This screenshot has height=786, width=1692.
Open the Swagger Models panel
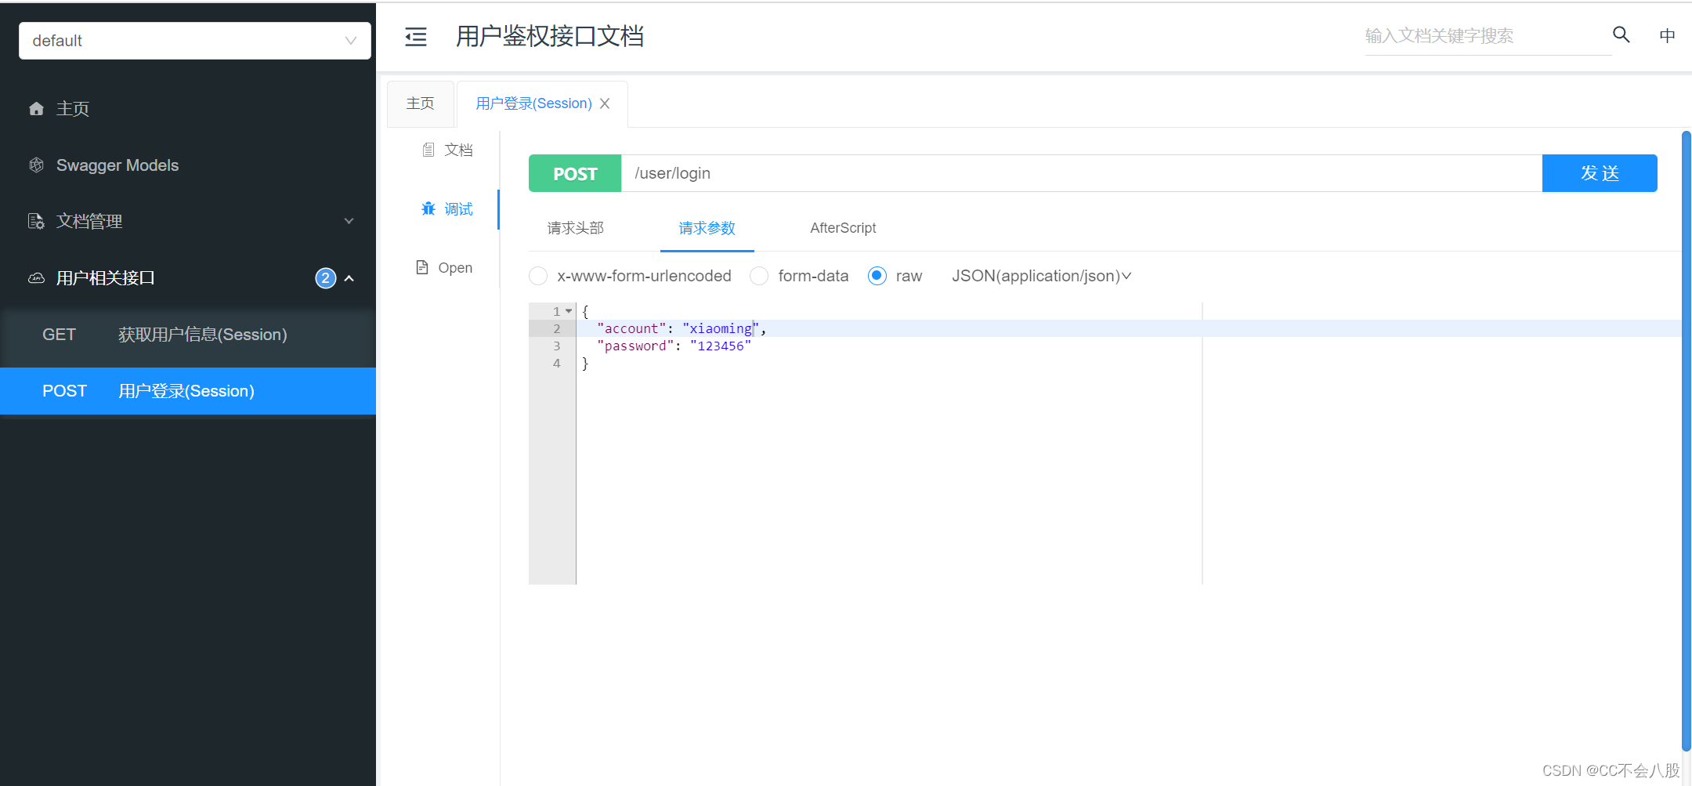coord(117,165)
